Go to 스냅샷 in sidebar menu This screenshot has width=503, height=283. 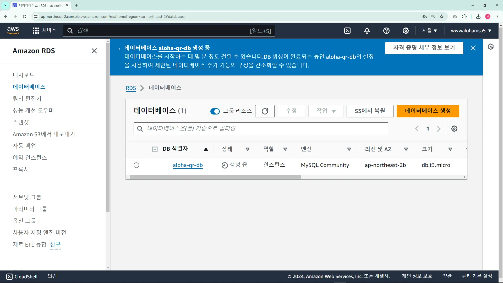click(x=21, y=122)
